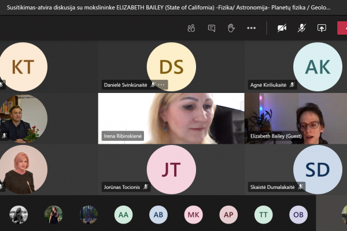The height and width of the screenshot is (231, 347).
Task: Select the AK avatar tile
Action: click(318, 67)
